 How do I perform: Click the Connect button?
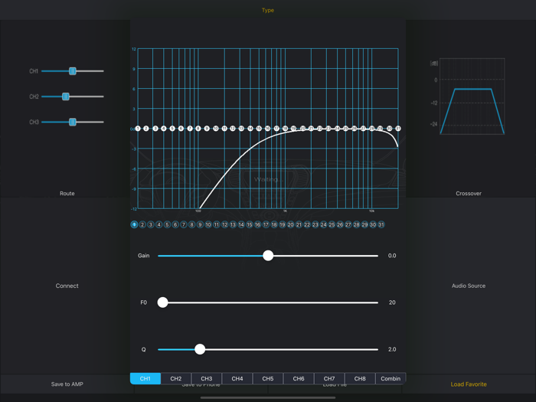67,286
